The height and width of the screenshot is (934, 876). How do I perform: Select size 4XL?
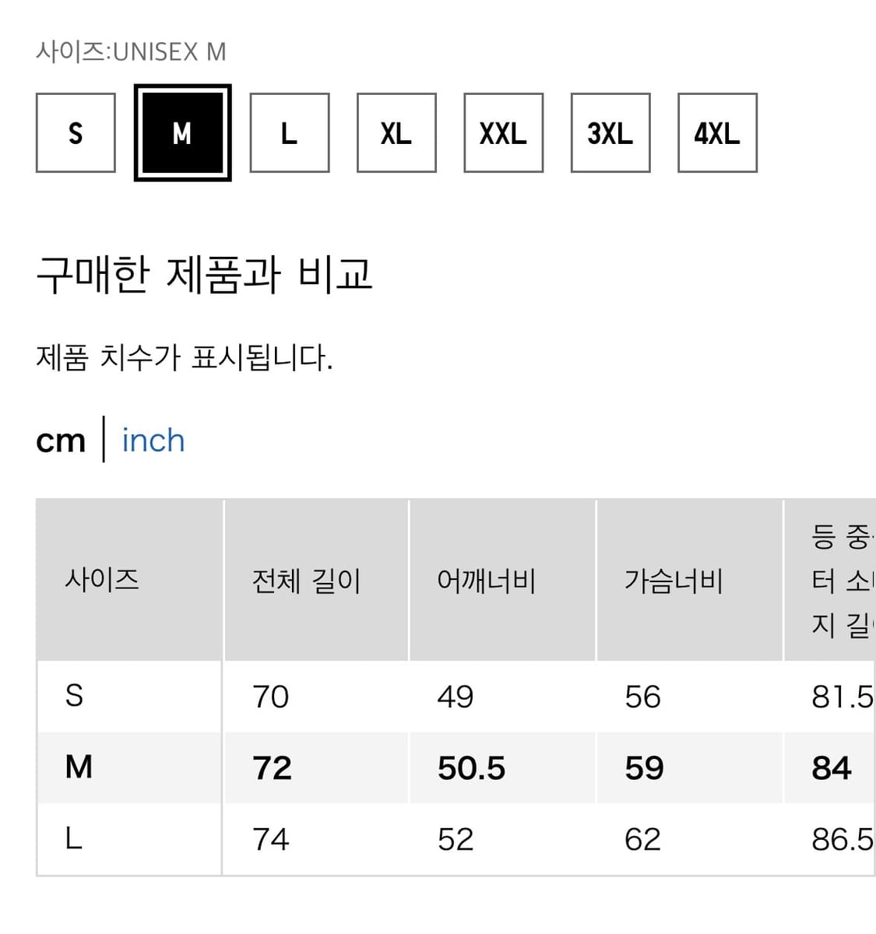point(717,133)
